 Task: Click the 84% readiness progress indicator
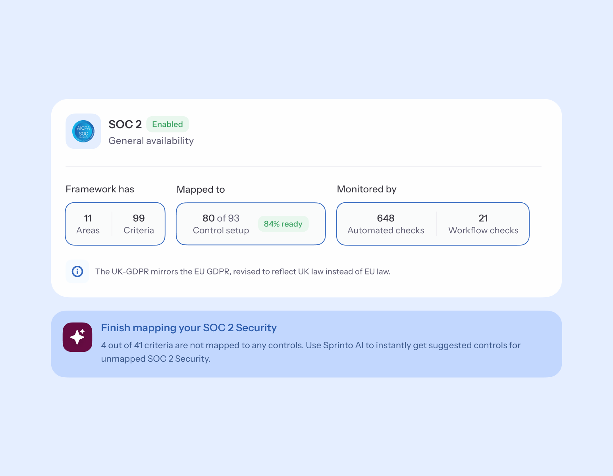click(x=283, y=224)
